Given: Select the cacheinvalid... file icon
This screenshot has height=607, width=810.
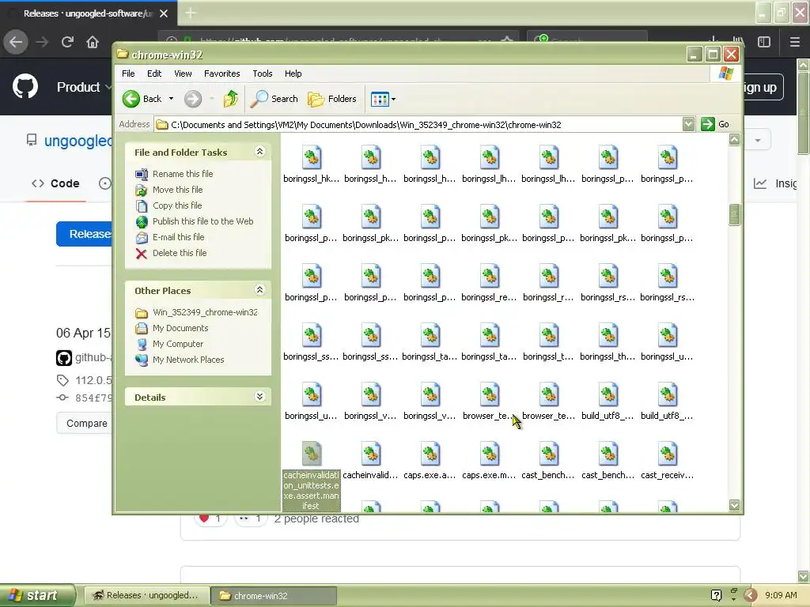Looking at the screenshot, I should point(370,454).
